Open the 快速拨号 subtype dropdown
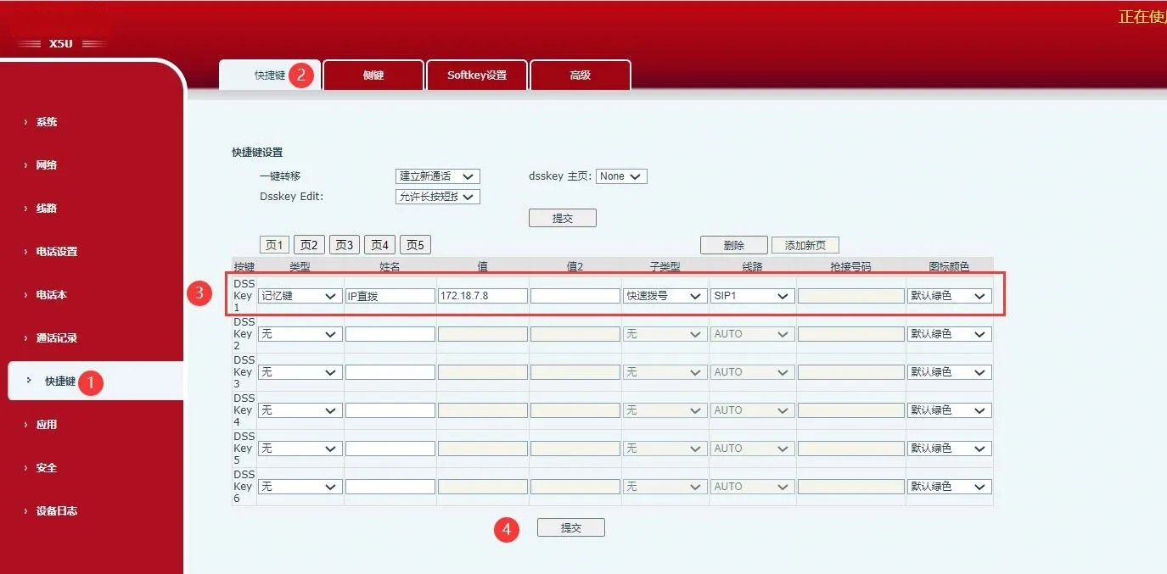The image size is (1167, 574). tap(665, 295)
